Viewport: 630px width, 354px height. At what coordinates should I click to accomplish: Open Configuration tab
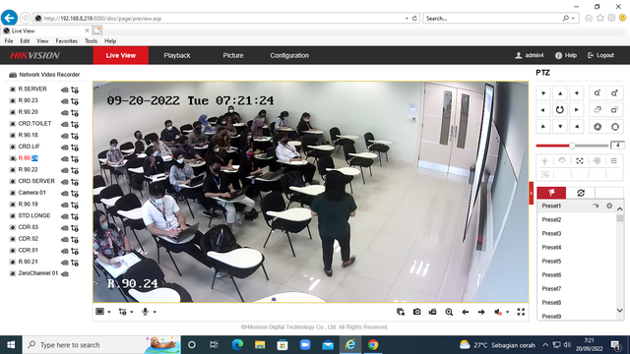[289, 55]
